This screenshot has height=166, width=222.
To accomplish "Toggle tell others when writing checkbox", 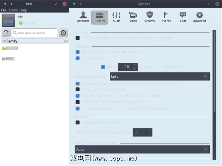I will coord(78,83).
